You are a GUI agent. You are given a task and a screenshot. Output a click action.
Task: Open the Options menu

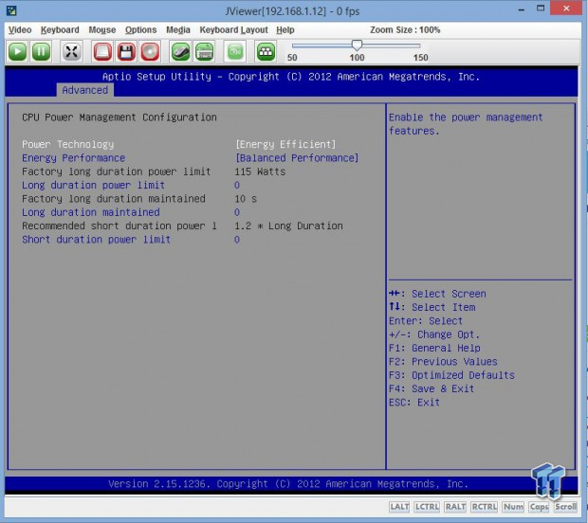[x=140, y=30]
